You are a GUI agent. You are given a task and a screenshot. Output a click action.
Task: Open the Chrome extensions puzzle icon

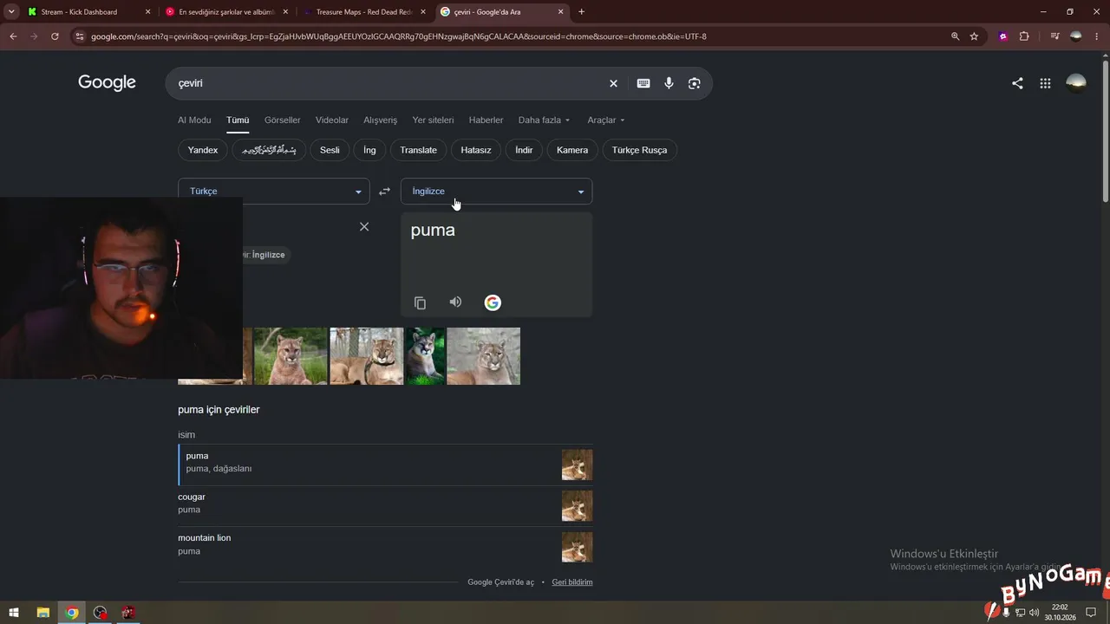coord(1024,36)
